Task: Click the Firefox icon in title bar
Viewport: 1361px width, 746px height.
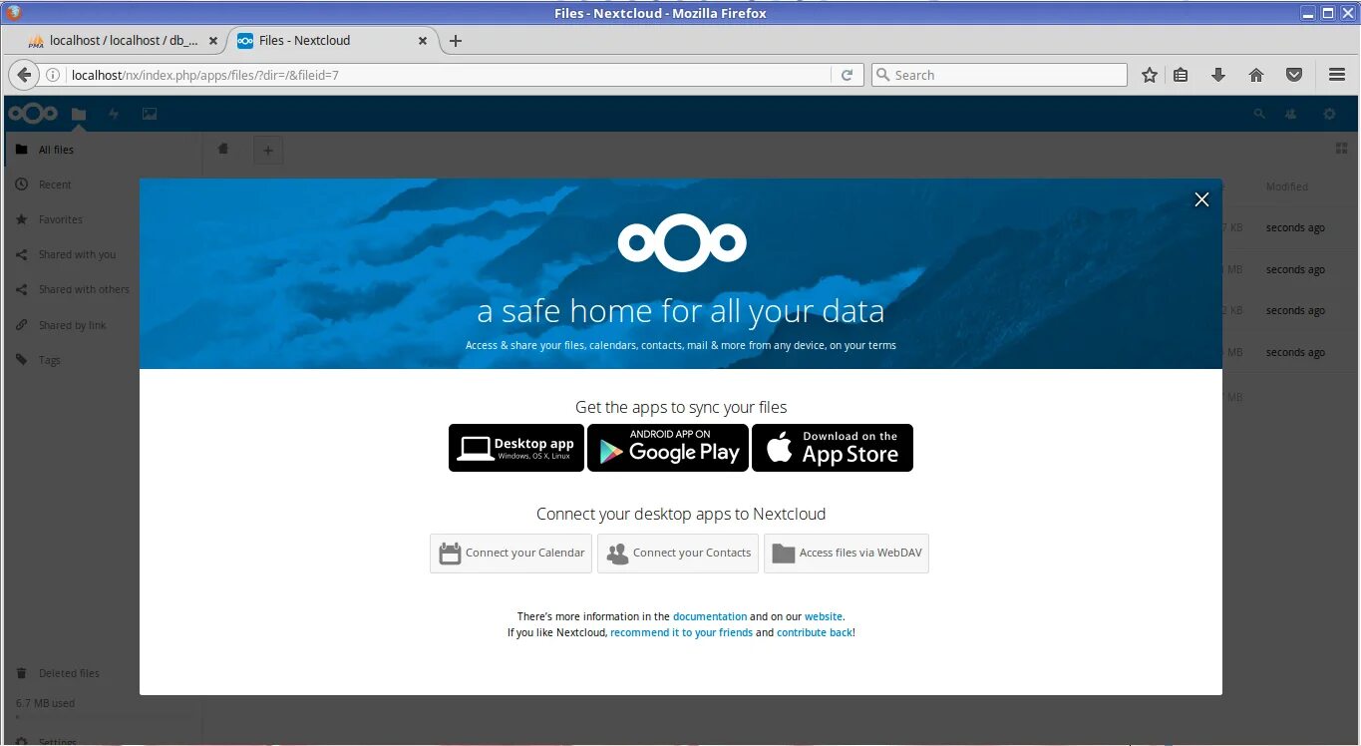Action: tap(13, 13)
